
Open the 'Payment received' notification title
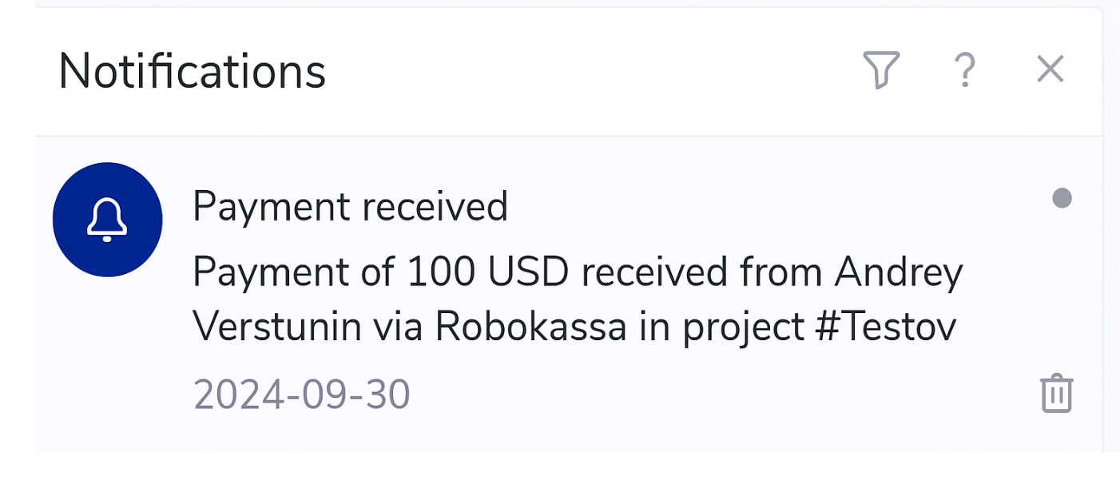click(350, 207)
